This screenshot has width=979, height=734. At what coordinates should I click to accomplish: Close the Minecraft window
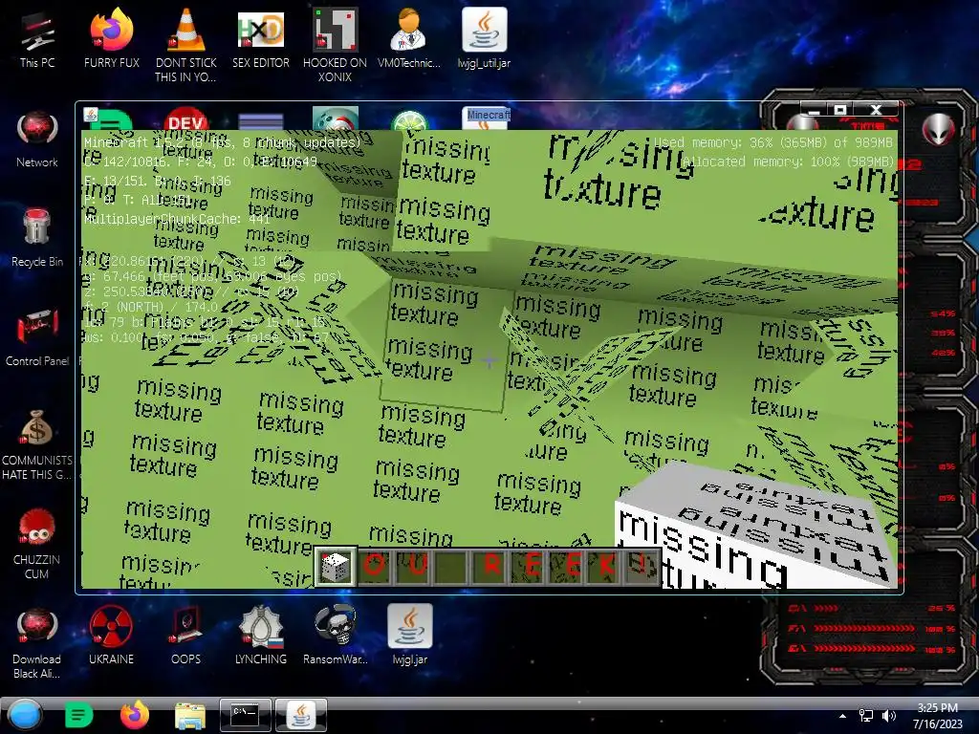(877, 110)
